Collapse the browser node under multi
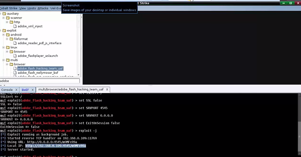This screenshot has height=157, width=301. [x=7, y=64]
